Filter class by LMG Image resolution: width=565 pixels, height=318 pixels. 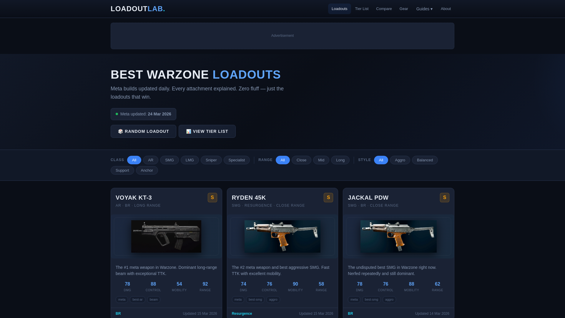point(190,160)
